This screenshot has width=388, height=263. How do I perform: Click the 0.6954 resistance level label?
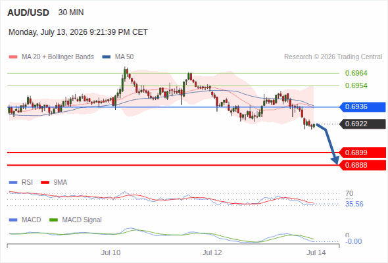pos(356,85)
